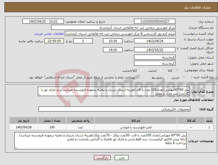Click the نام کالا column header

click(136, 121)
